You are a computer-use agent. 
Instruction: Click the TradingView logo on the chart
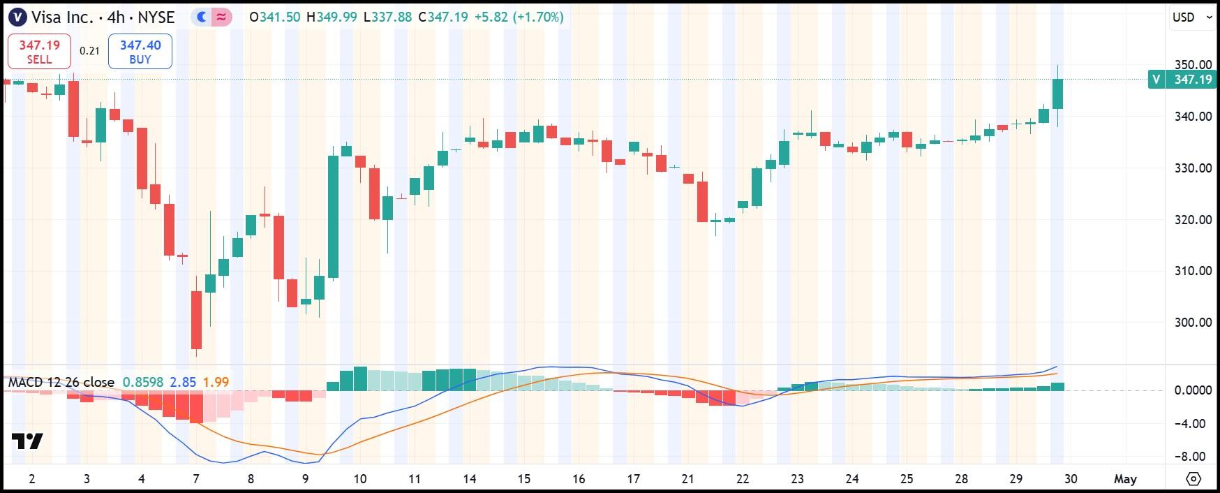point(28,441)
